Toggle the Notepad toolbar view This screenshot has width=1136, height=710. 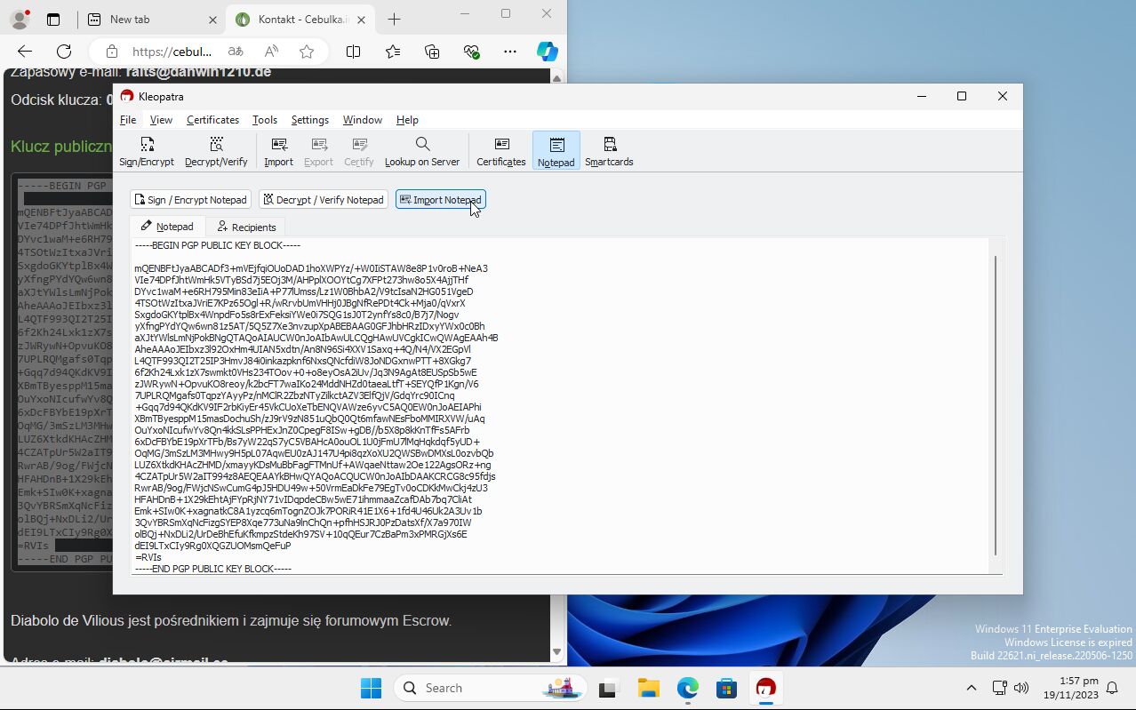[x=556, y=151]
